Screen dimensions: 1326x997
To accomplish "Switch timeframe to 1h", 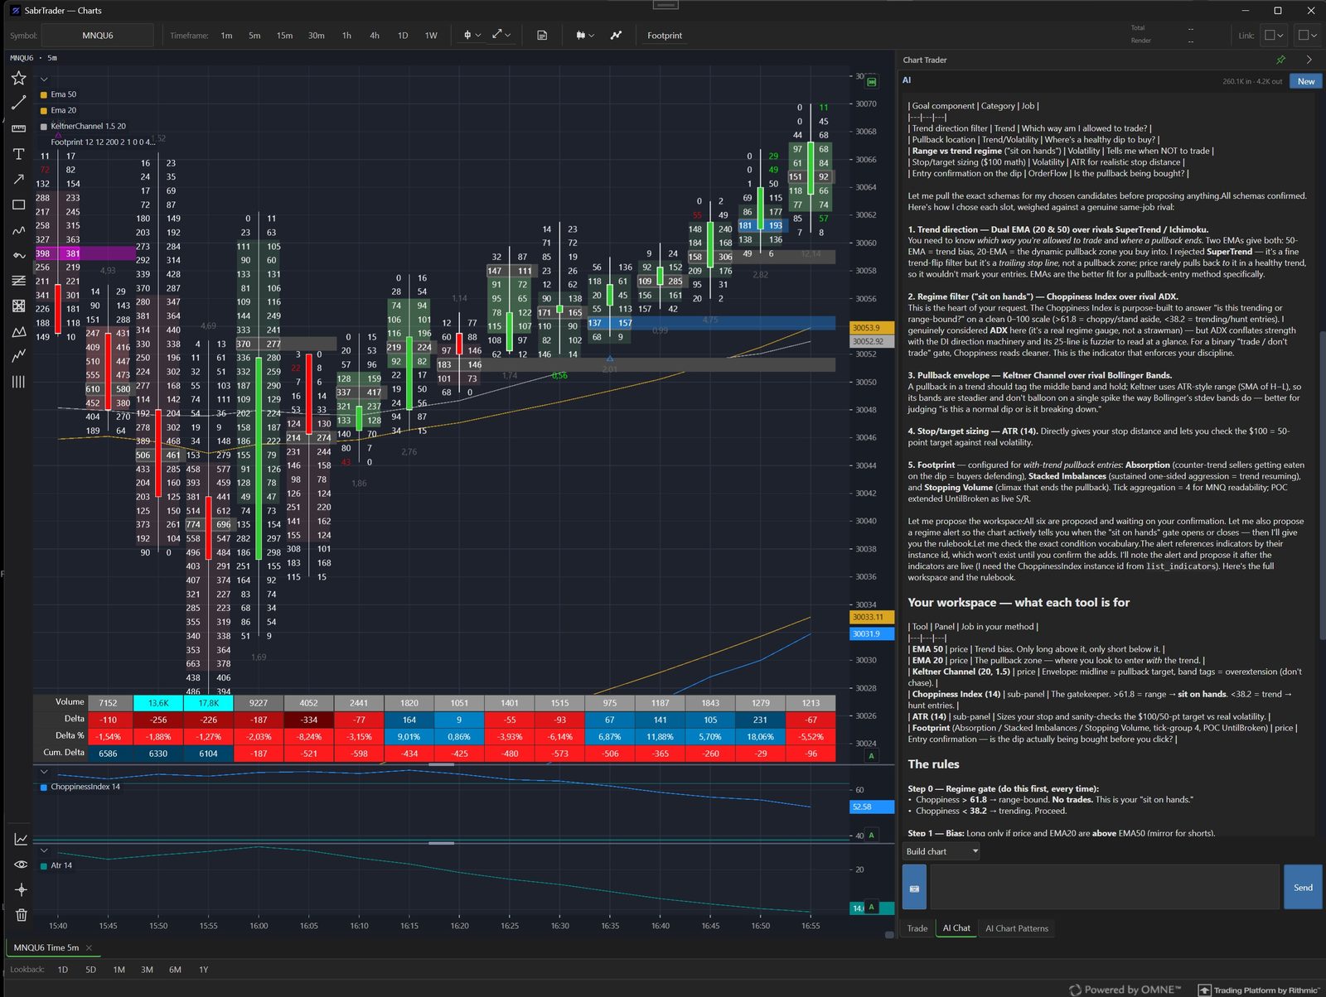I will click(346, 36).
